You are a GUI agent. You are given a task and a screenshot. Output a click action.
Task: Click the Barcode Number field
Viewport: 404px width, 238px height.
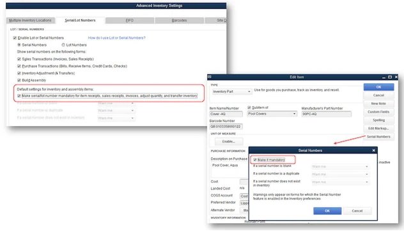[226, 127]
